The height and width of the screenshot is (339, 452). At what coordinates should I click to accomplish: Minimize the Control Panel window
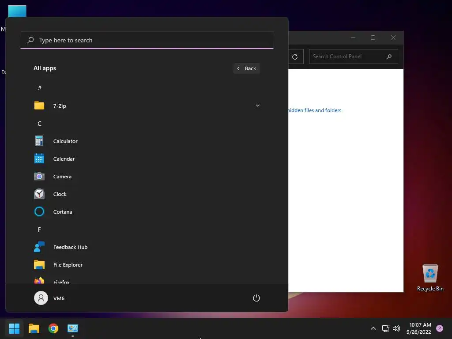[353, 38]
